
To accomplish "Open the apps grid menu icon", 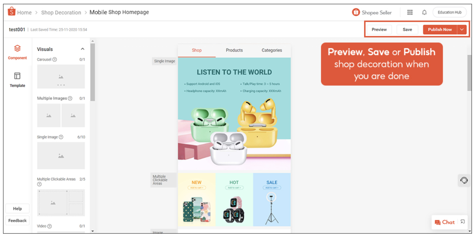I will [x=410, y=12].
